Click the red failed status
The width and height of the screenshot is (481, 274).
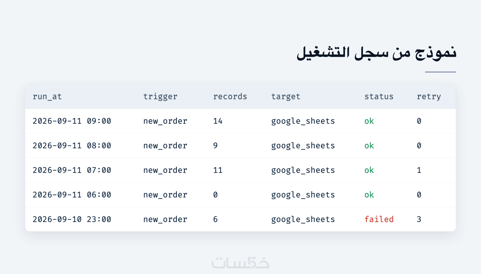tap(379, 219)
